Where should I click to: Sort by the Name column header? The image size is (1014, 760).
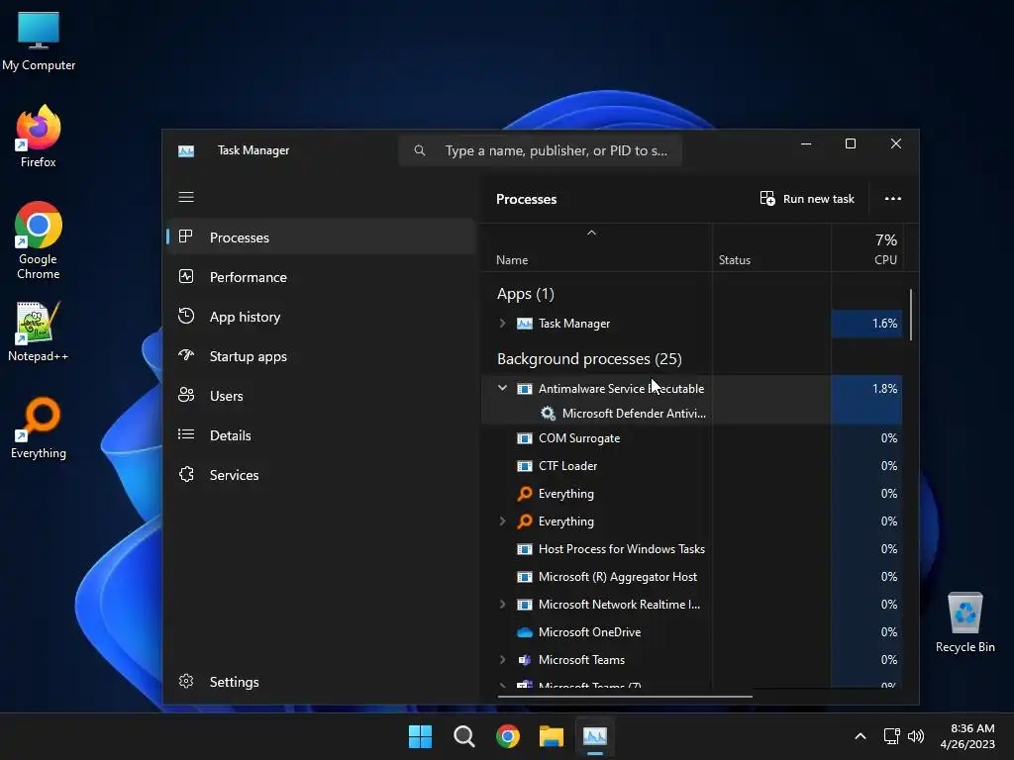(x=596, y=248)
